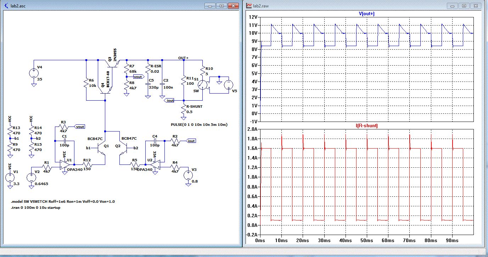Viewport: 488px width, 257px height.
Task: Click the BC847C transistor Q1
Action: 102,148
